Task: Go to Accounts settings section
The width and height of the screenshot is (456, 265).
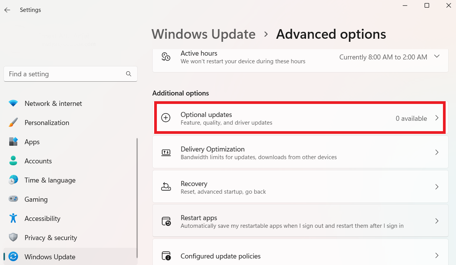Action: pyautogui.click(x=38, y=161)
